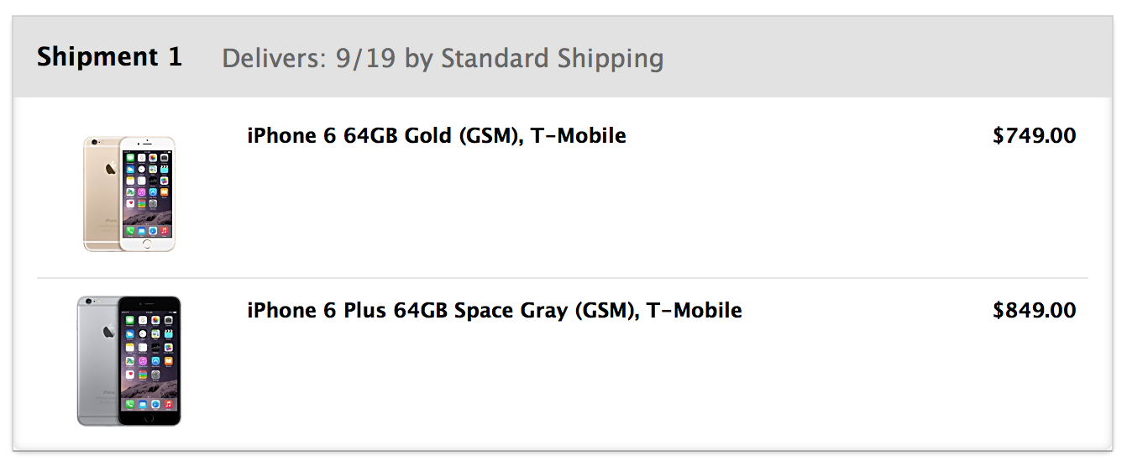
Task: Click the home button on the black iPhone front
Action: point(149,417)
